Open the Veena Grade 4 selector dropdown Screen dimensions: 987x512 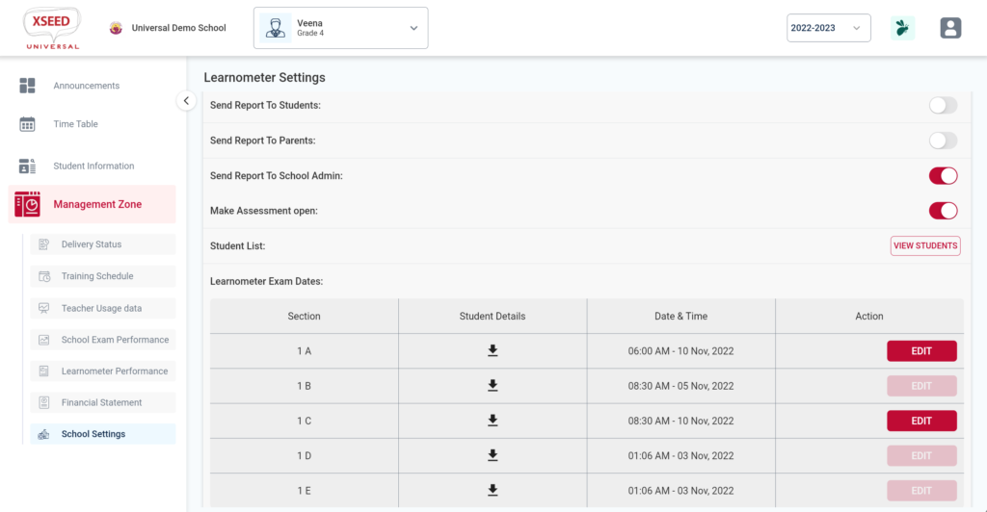[x=340, y=28]
